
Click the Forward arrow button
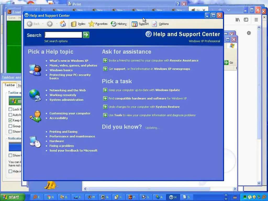[x=49, y=24]
